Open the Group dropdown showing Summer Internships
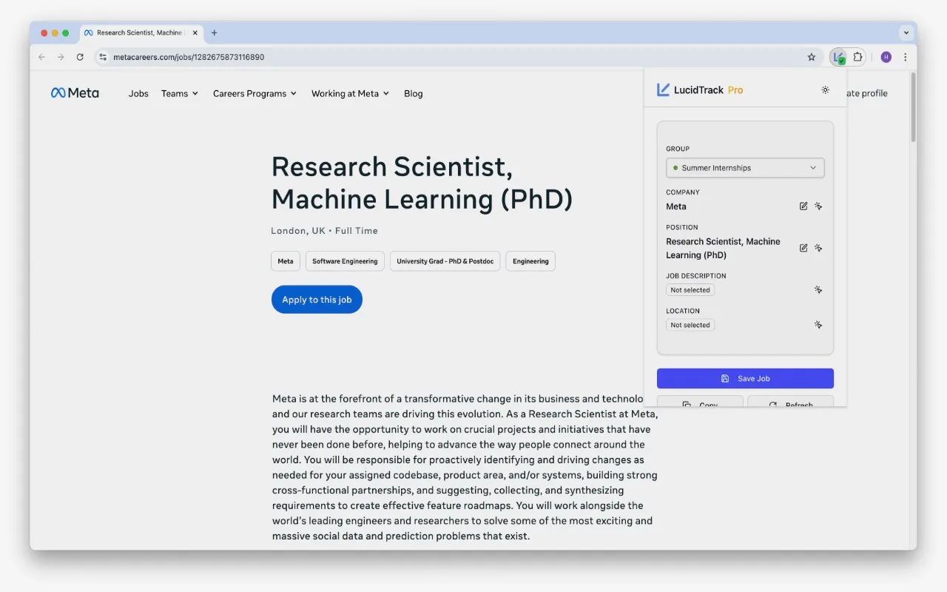Screen dimensions: 947x592 coord(745,168)
